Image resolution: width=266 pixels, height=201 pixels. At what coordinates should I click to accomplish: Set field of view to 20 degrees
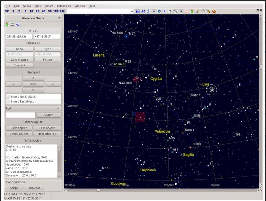(x=38, y=11)
